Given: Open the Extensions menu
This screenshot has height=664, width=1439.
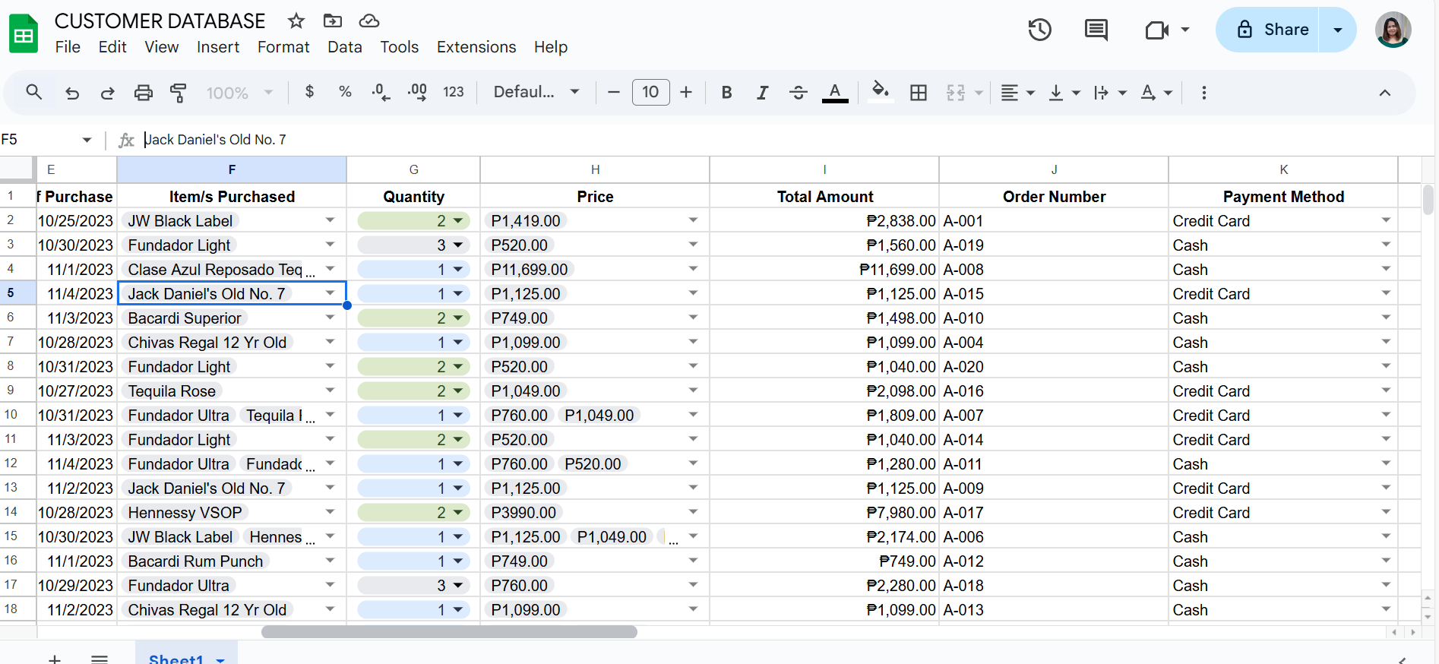Looking at the screenshot, I should point(476,47).
